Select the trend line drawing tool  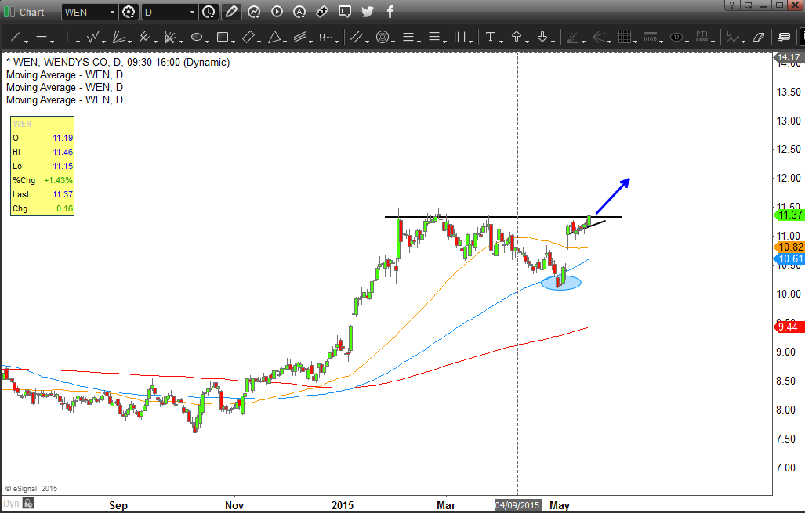click(x=16, y=37)
